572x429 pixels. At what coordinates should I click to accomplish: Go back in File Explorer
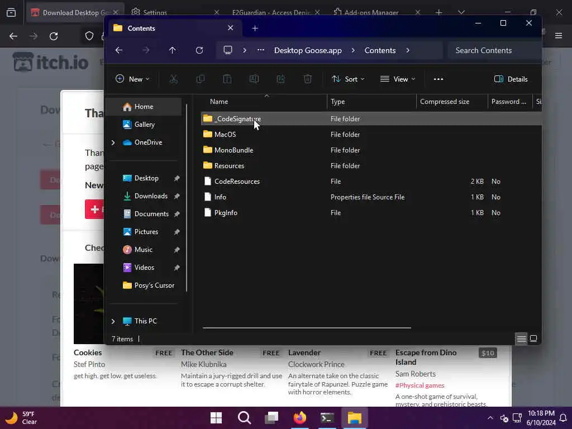pos(119,50)
